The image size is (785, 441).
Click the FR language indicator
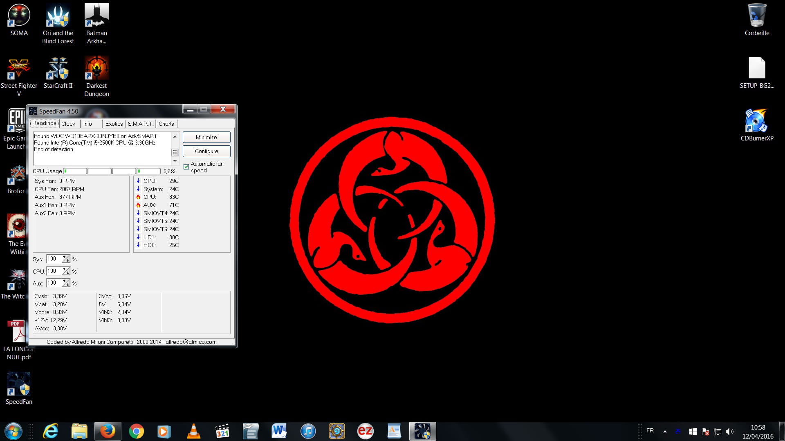click(x=650, y=431)
